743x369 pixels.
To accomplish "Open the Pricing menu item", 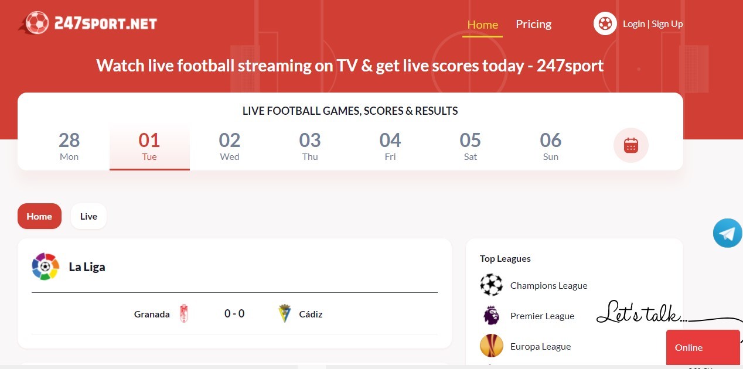I will (533, 24).
